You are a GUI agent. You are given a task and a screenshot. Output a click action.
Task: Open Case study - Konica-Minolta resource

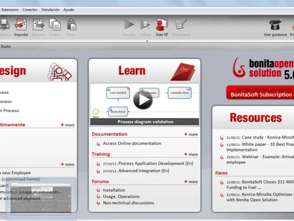260,137
